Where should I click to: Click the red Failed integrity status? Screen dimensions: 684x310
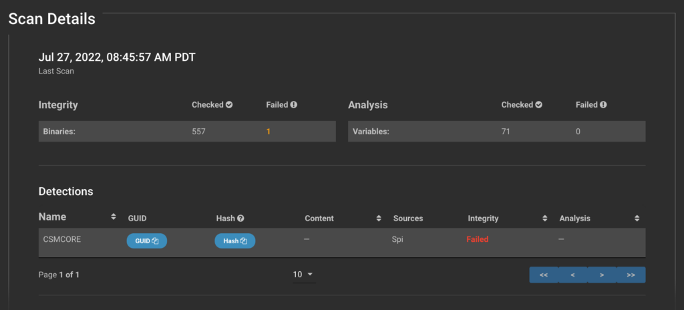tap(477, 239)
